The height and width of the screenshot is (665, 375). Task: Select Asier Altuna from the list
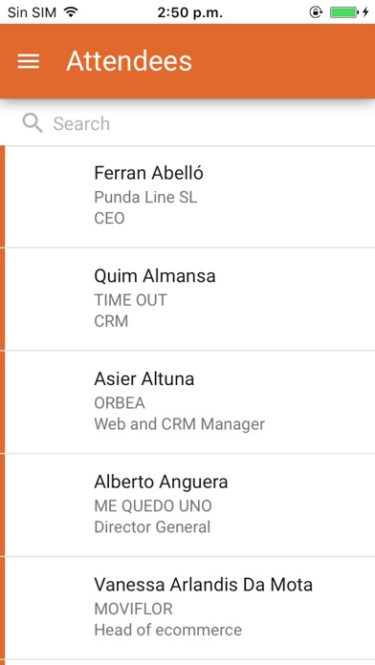(187, 401)
